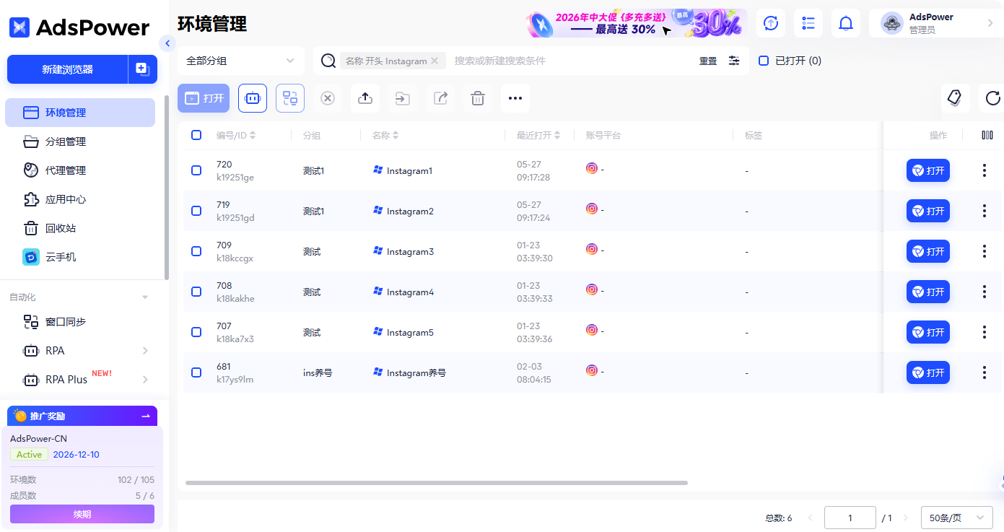
Task: Collapse the left sidebar arrow
Action: (167, 43)
